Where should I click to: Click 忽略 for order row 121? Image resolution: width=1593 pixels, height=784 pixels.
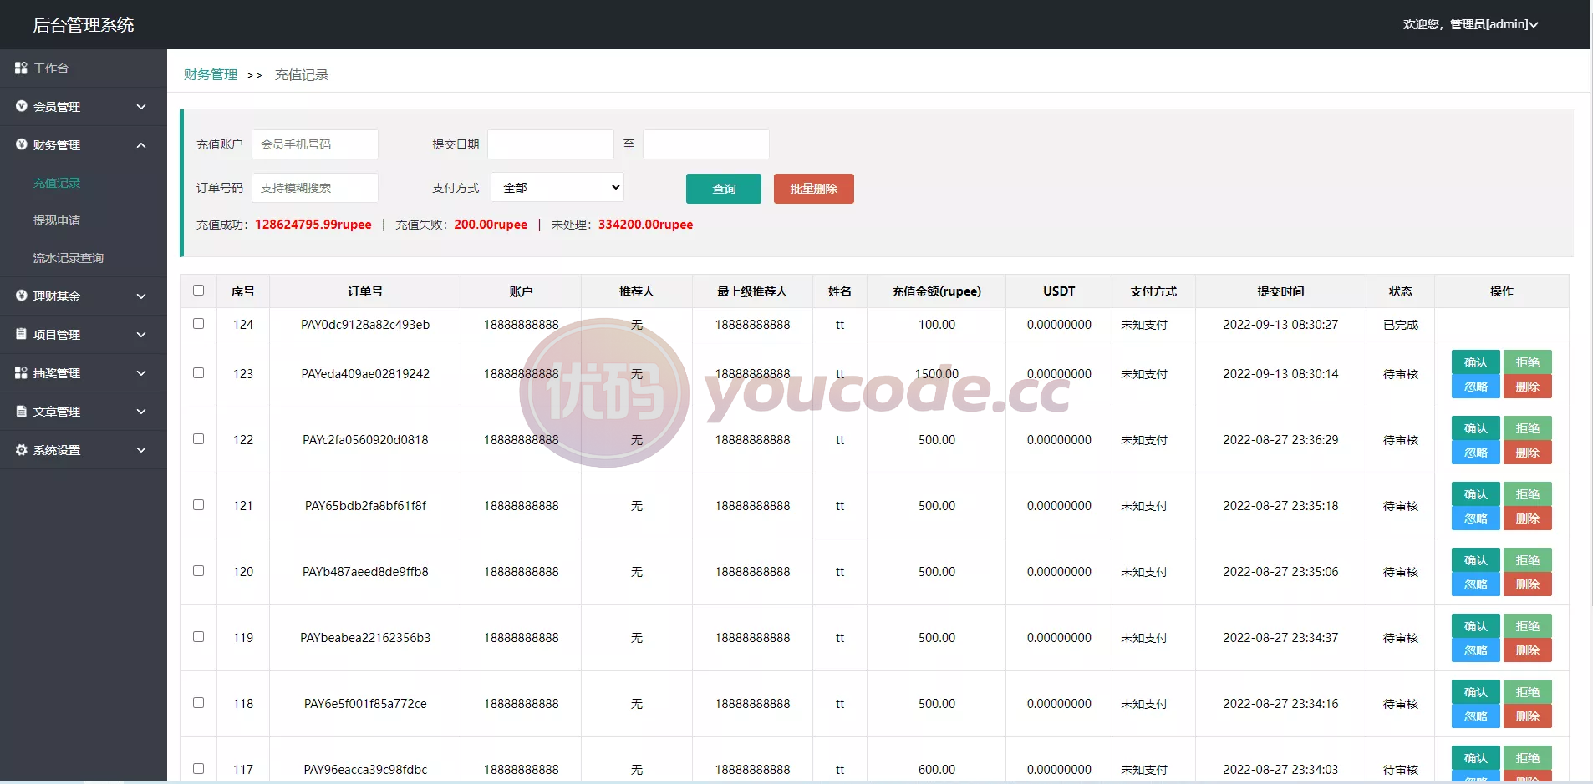pos(1476,518)
